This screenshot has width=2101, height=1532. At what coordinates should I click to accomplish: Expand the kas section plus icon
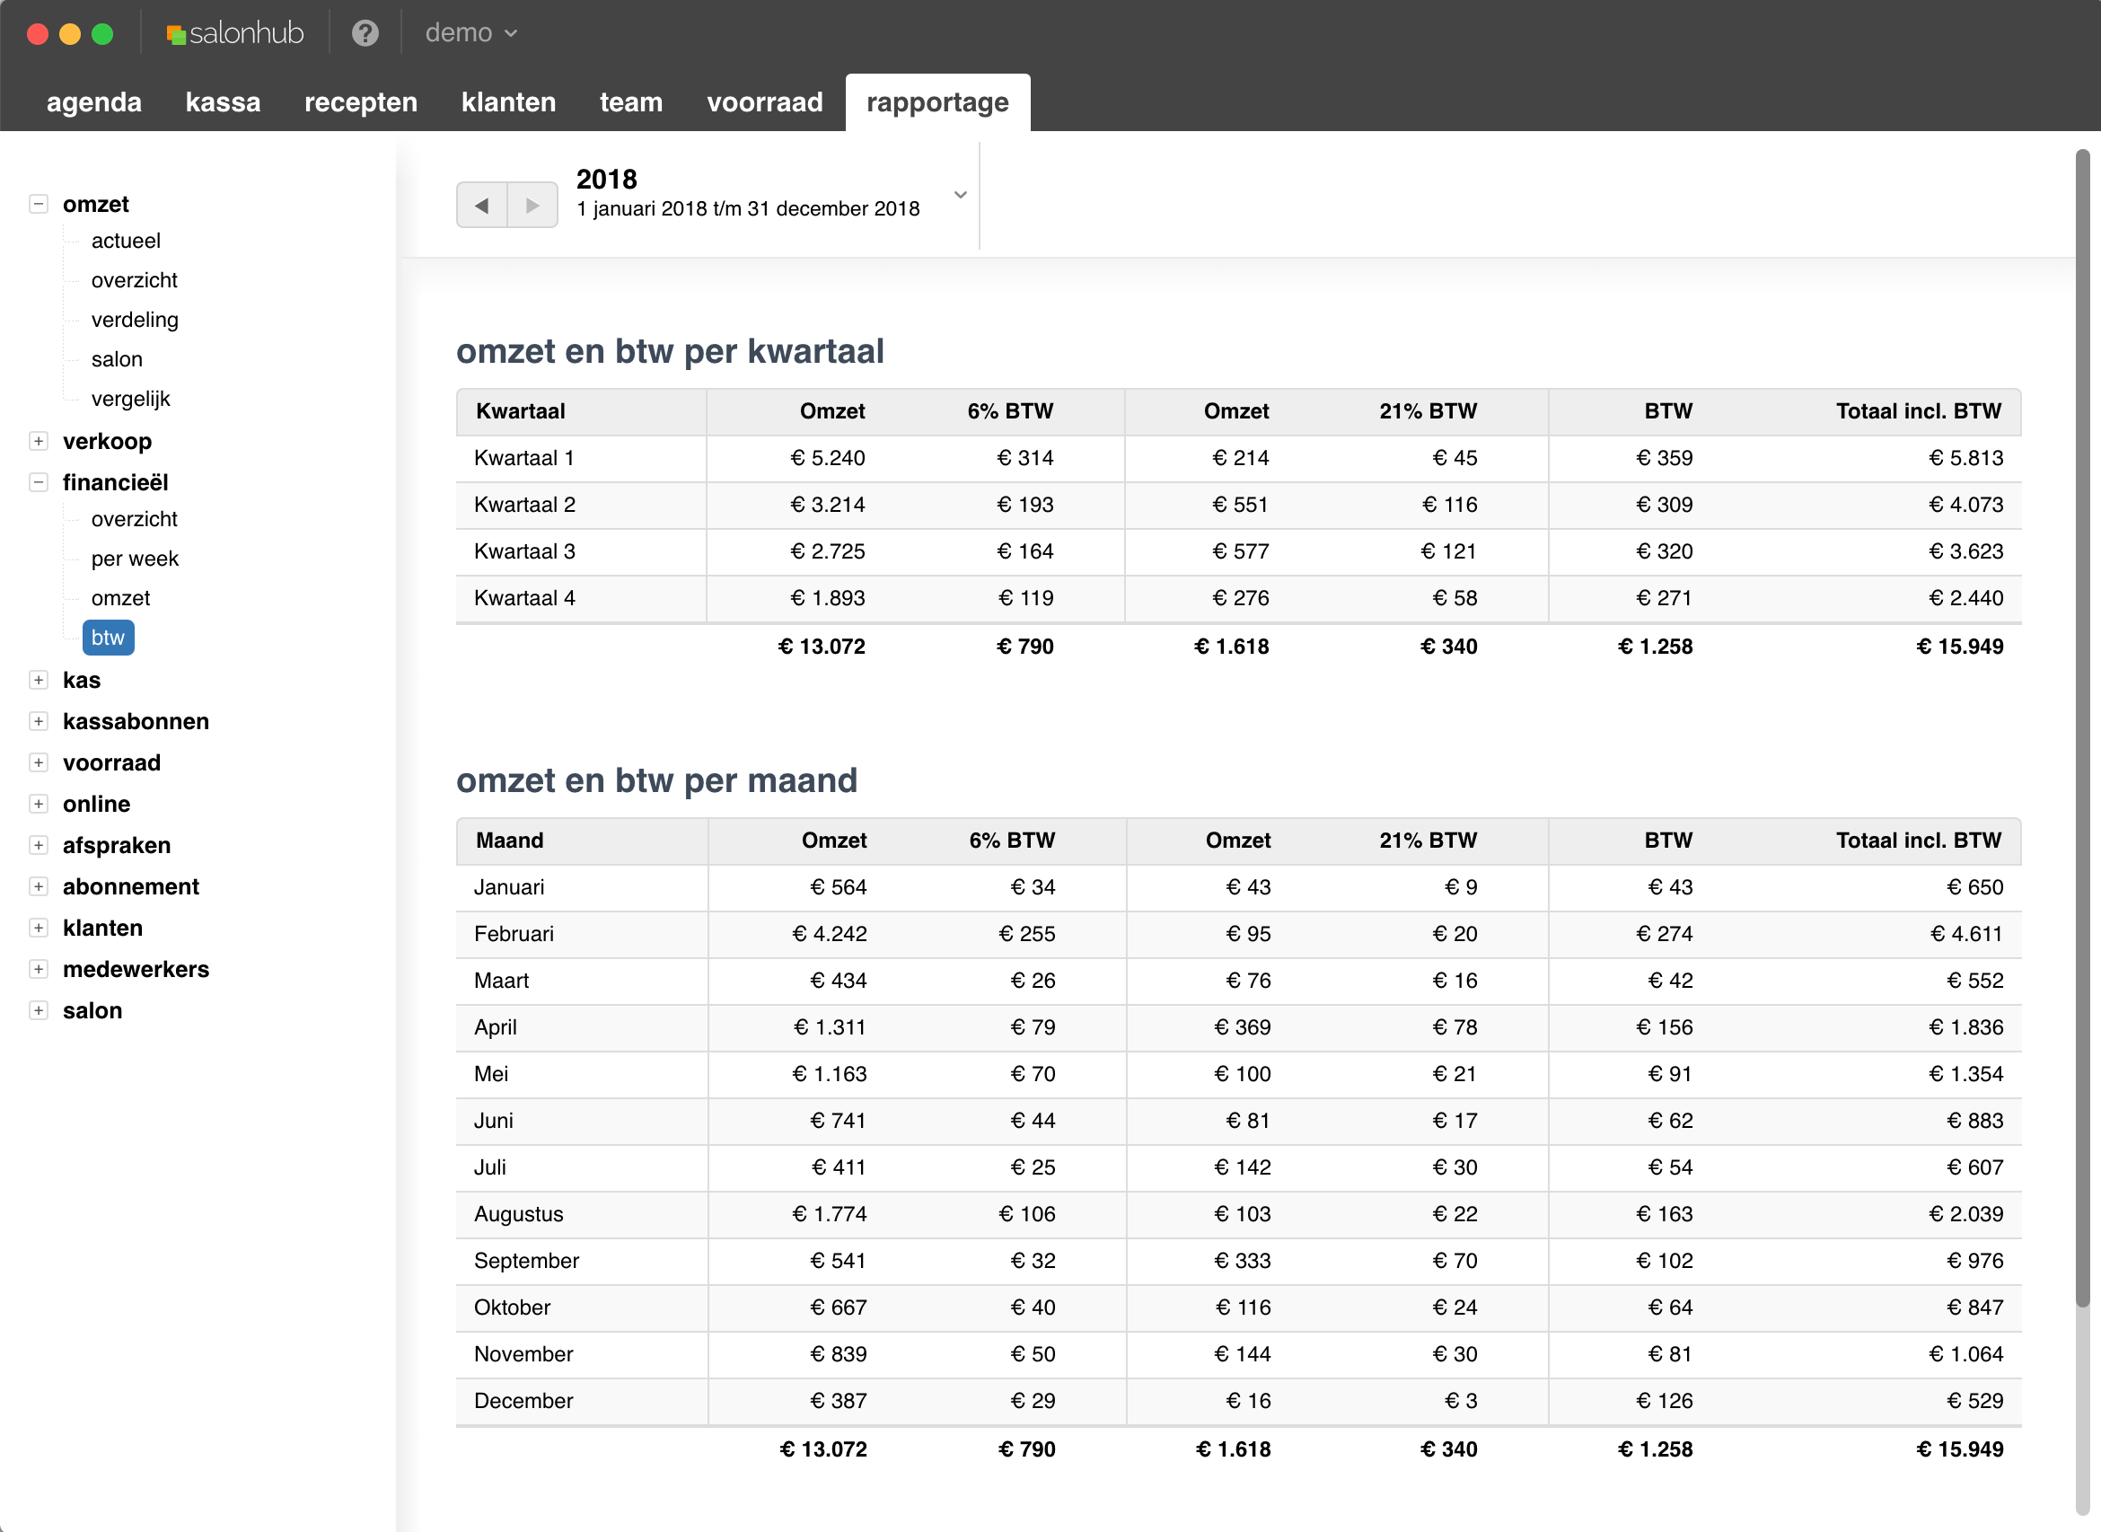click(38, 680)
